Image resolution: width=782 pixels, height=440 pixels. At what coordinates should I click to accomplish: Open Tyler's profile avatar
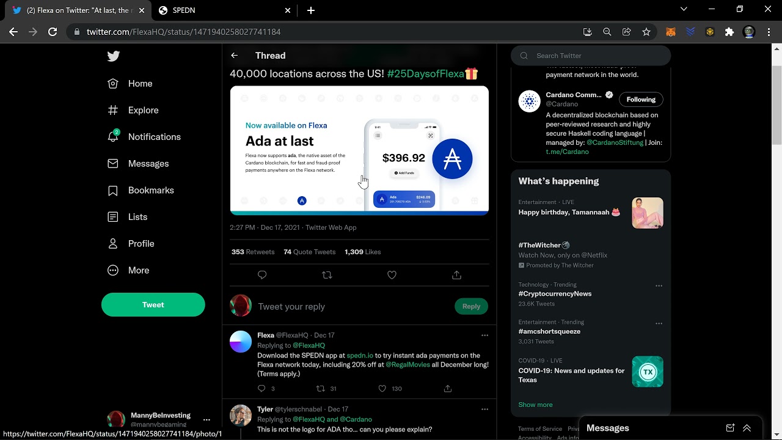pos(241,416)
